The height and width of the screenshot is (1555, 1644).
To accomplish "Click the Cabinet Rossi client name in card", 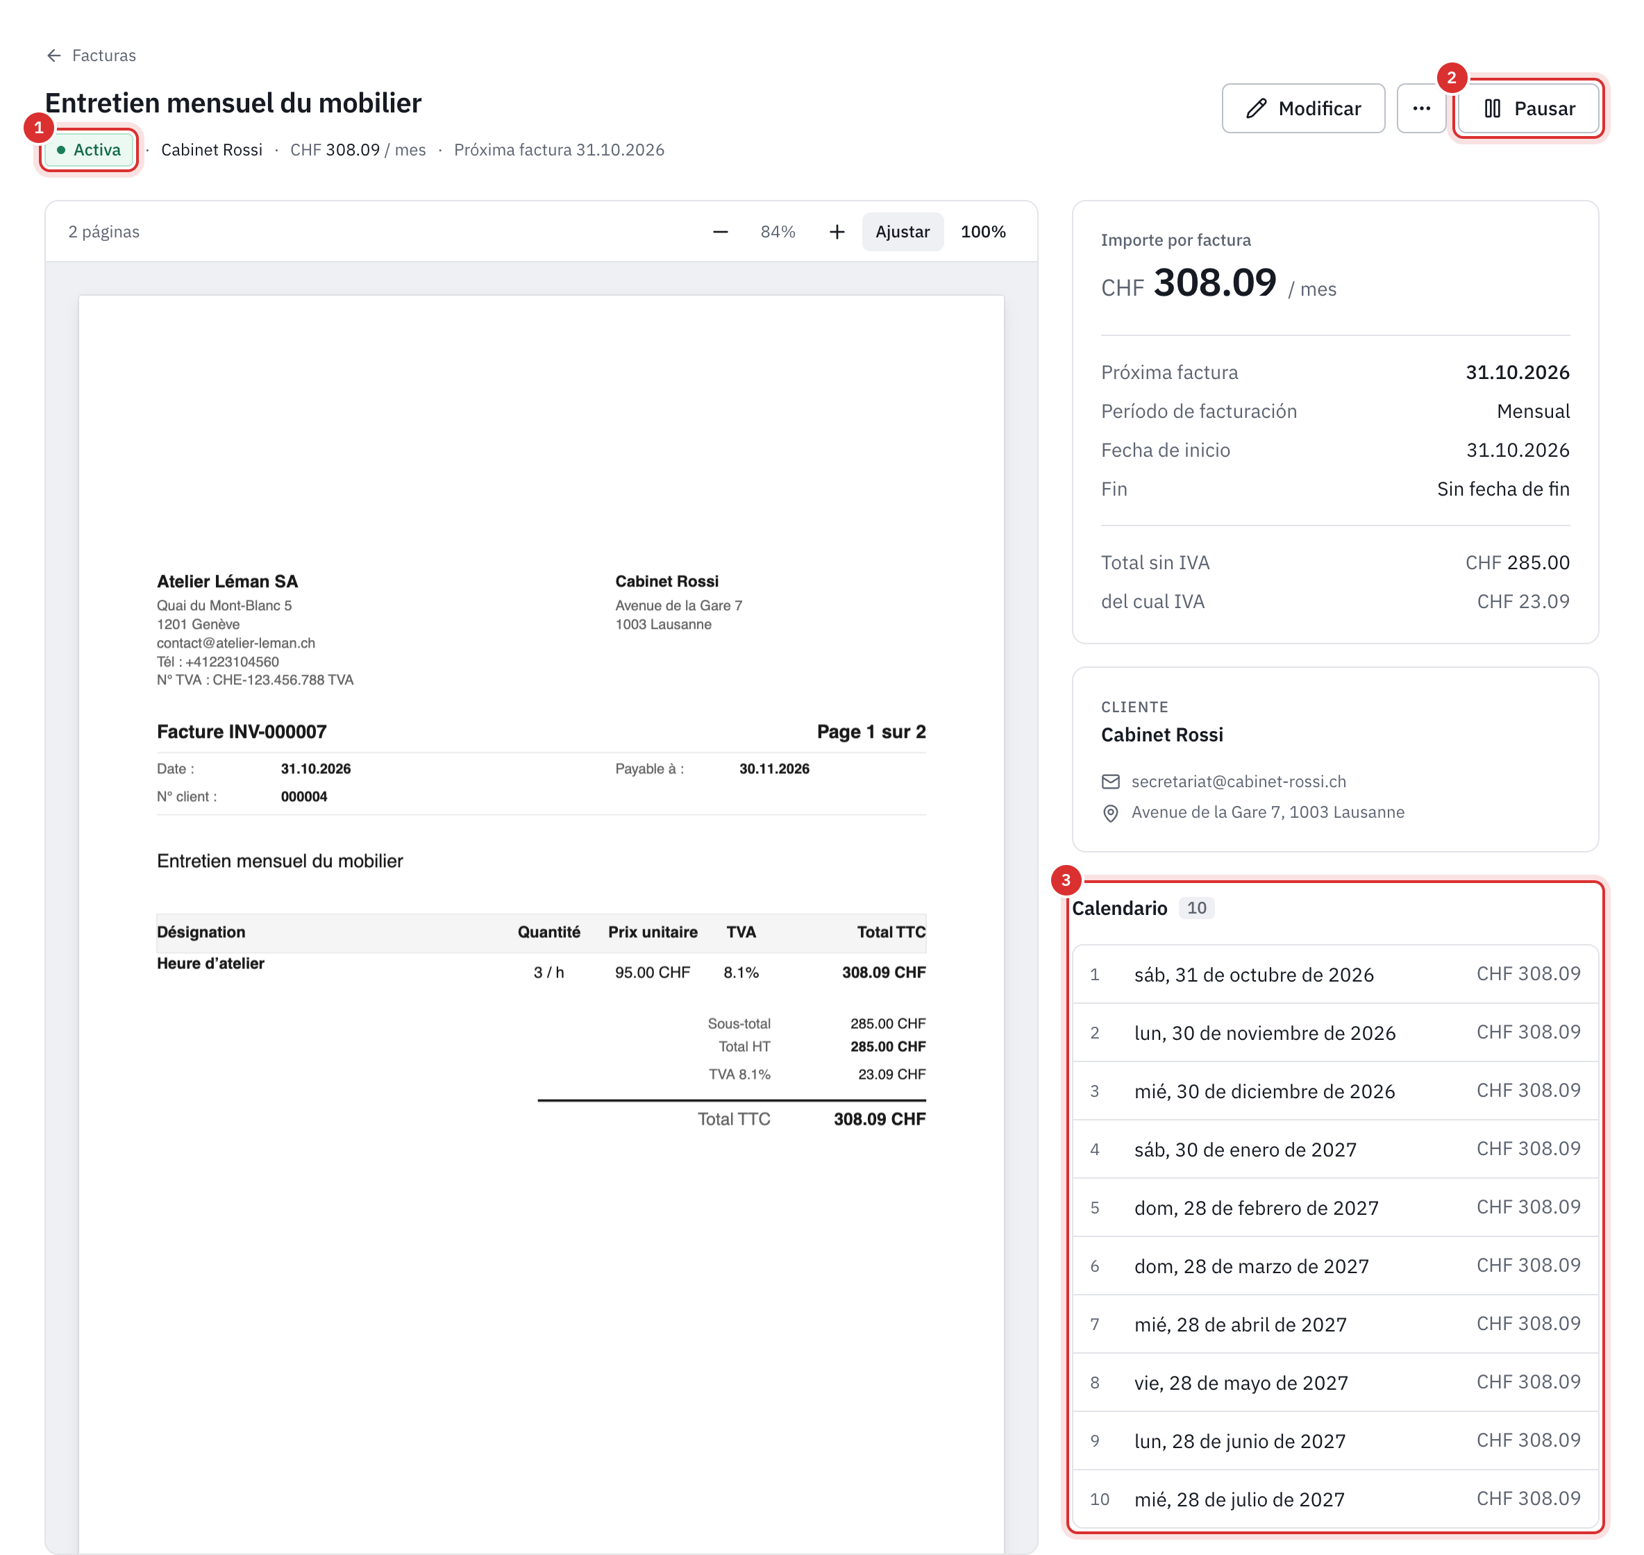I will click(x=1161, y=734).
